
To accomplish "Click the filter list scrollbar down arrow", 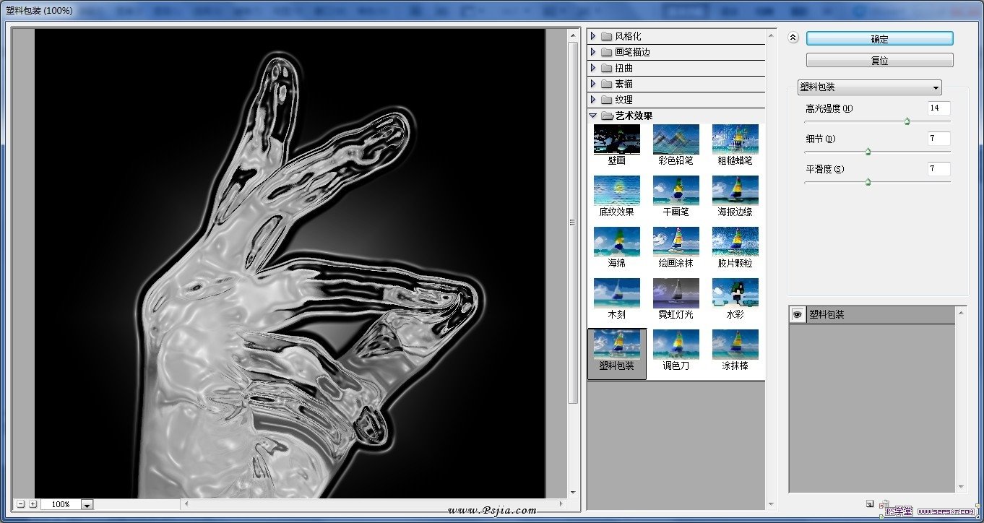I will [x=772, y=504].
